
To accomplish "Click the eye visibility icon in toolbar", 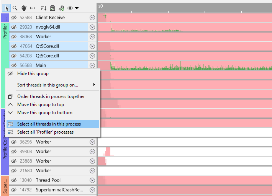I will (70, 8).
